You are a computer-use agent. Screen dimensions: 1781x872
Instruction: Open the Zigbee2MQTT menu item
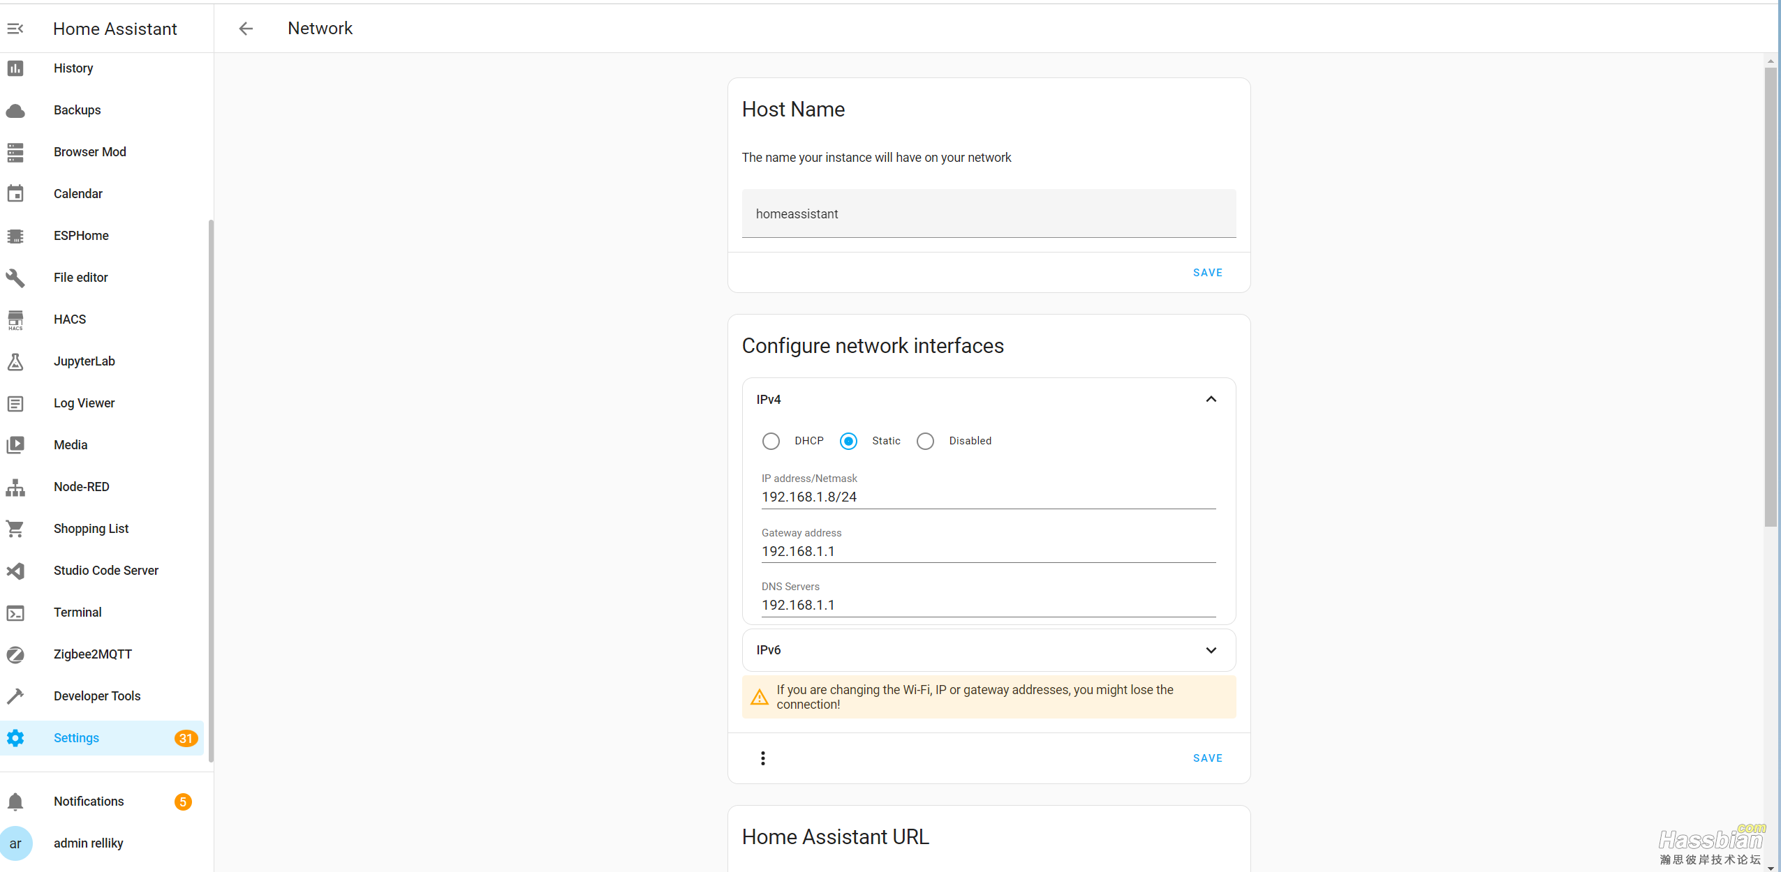pyautogui.click(x=102, y=654)
